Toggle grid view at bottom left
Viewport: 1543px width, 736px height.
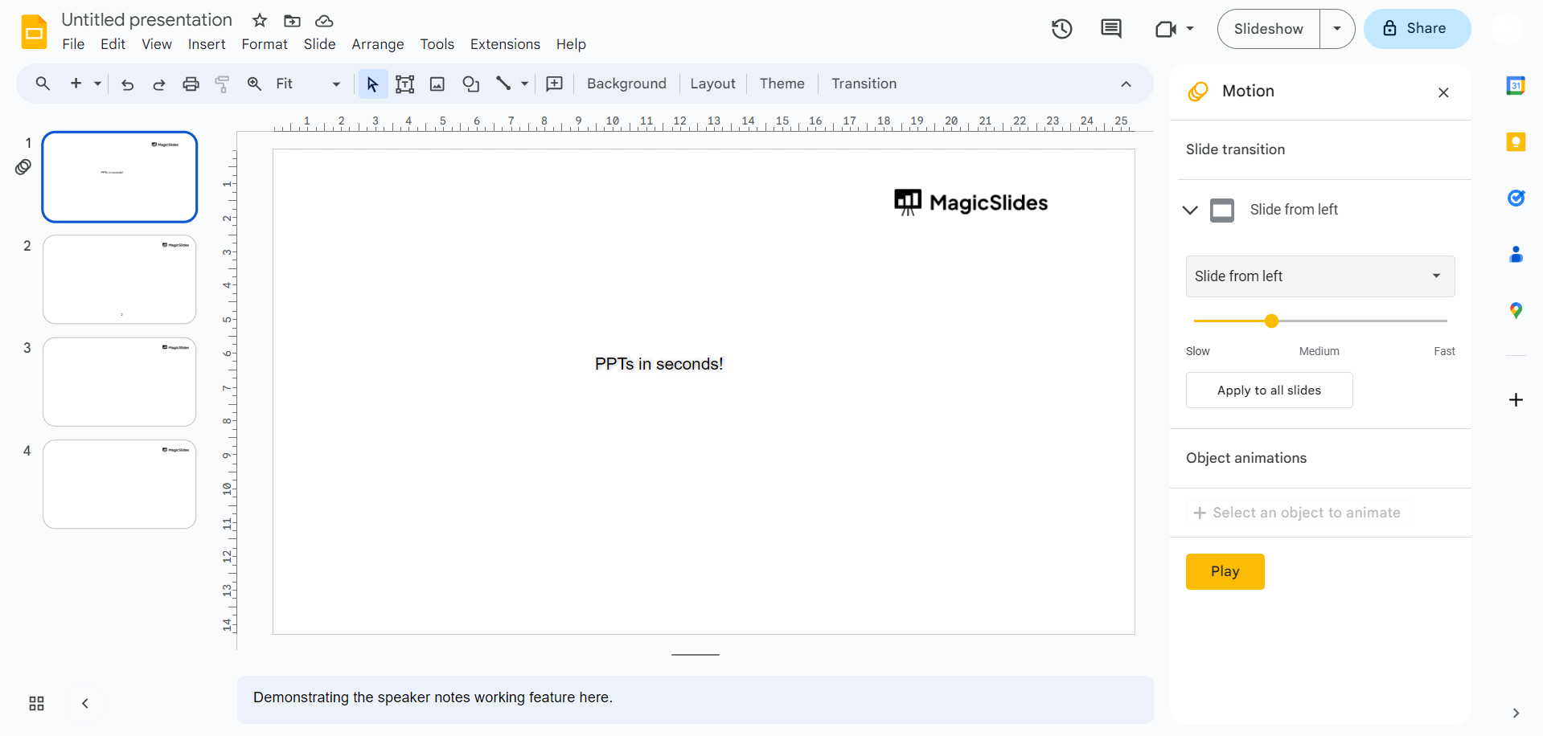(x=37, y=704)
